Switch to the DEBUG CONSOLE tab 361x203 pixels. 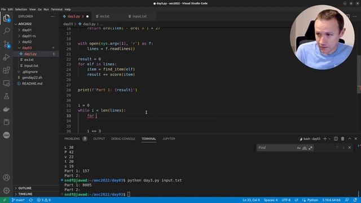[123, 139]
